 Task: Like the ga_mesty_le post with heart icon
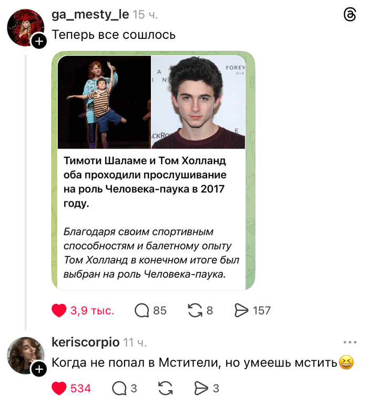click(x=59, y=310)
